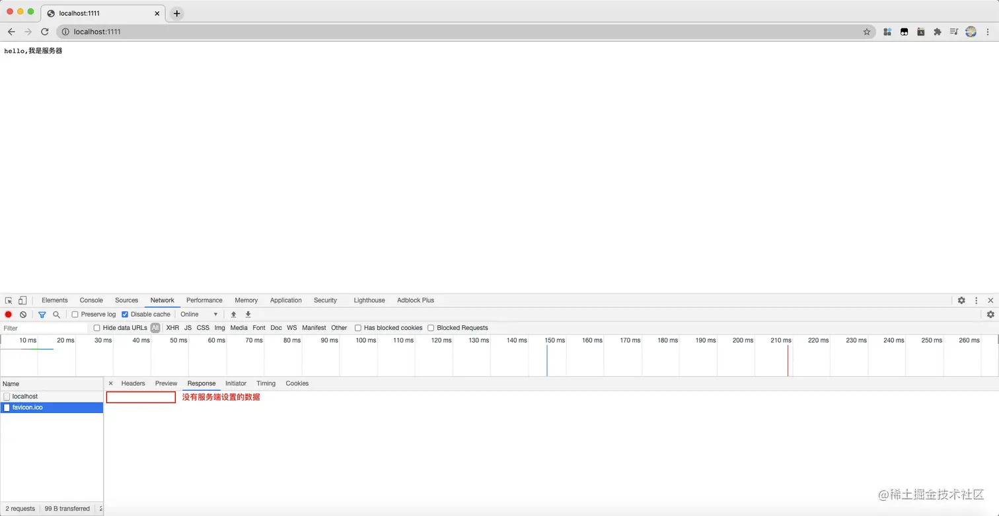This screenshot has width=999, height=516.
Task: Select the localhost request row
Action: [52, 397]
